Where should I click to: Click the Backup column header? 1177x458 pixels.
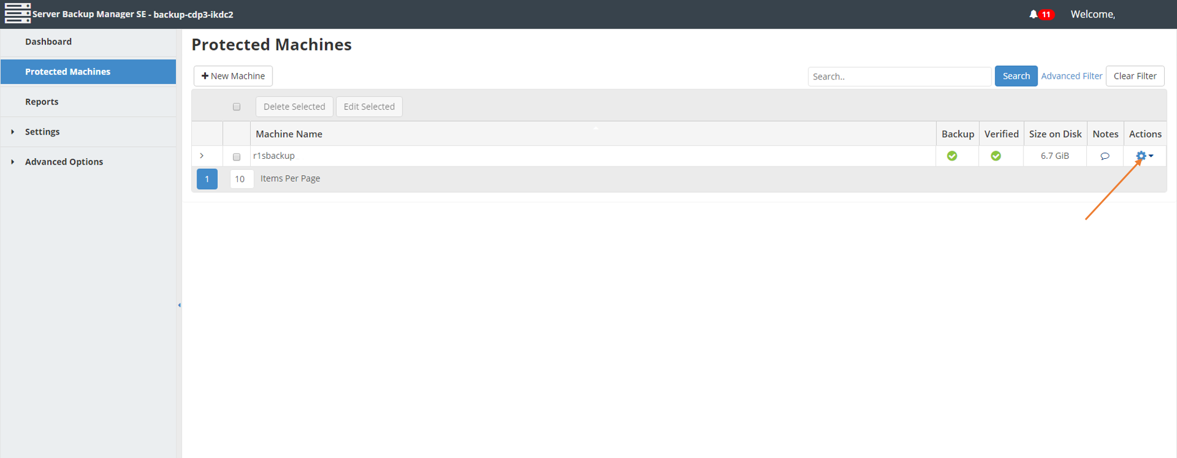957,134
